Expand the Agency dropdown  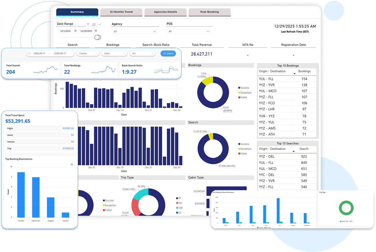click(x=155, y=31)
